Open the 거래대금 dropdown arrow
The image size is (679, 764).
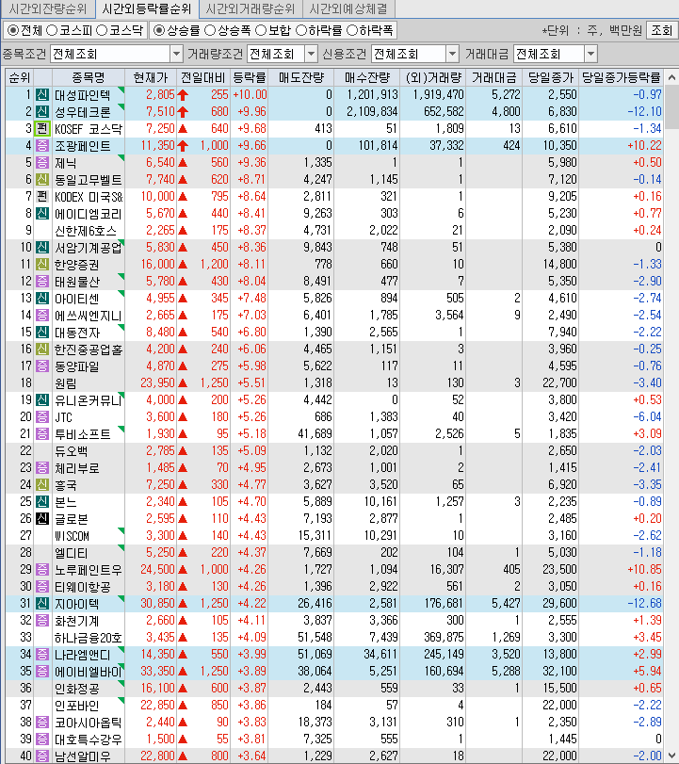(590, 54)
